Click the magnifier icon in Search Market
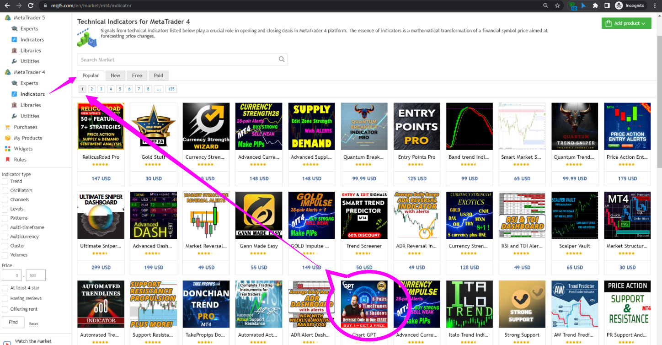This screenshot has width=662, height=345. (x=282, y=59)
